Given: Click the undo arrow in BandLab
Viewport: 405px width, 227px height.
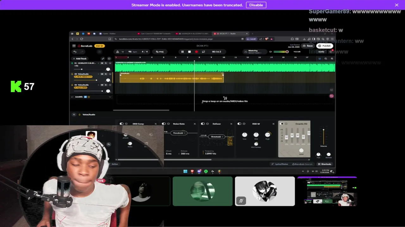Looking at the screenshot, I should 75,52.
